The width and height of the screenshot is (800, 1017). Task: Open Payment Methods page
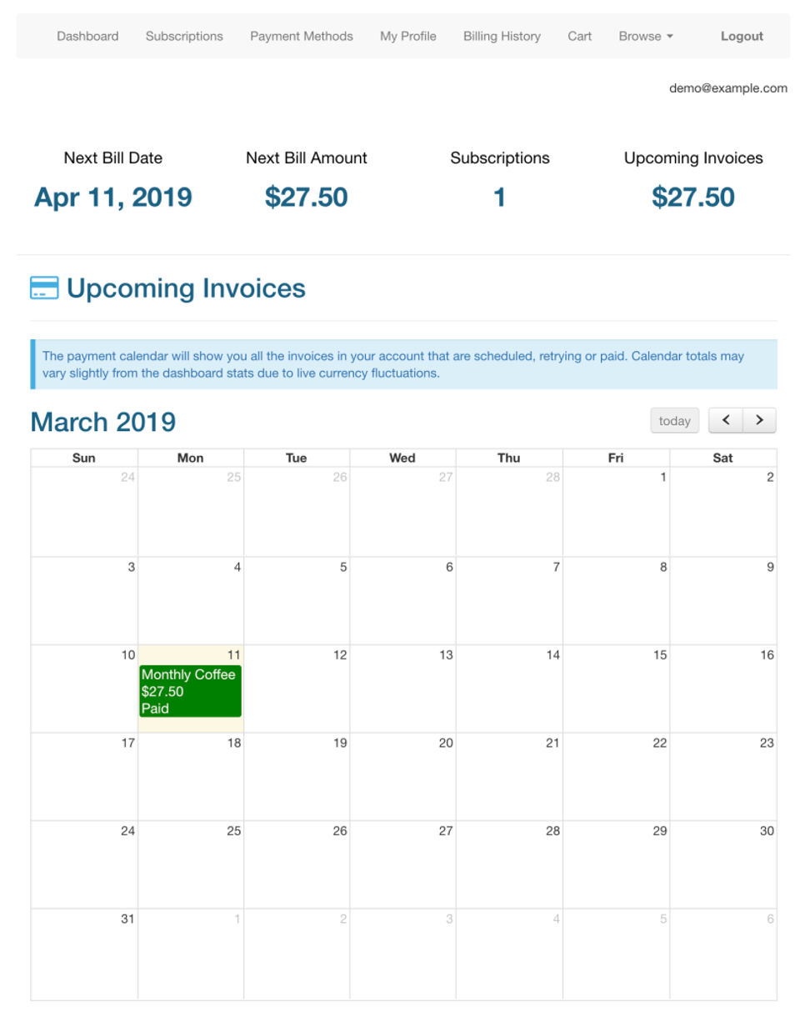tap(302, 37)
